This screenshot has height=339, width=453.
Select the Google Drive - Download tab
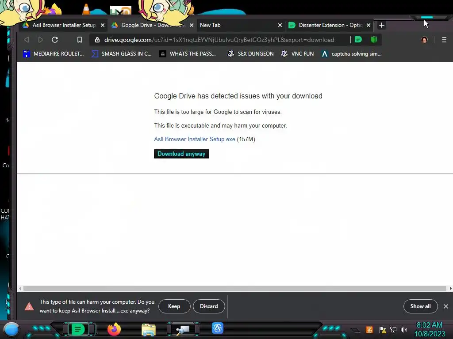[152, 25]
